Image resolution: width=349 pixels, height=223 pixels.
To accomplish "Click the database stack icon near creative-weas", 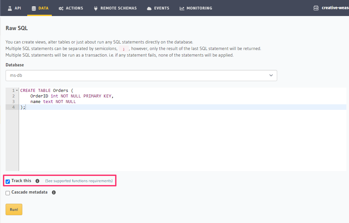I will tap(316, 8).
